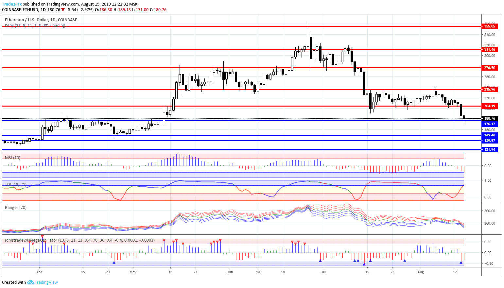The image size is (504, 288).
Task: Click the Jun date on time axis
Action: (230, 272)
